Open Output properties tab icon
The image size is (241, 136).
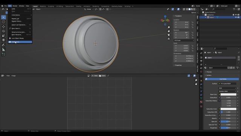tap(201, 61)
